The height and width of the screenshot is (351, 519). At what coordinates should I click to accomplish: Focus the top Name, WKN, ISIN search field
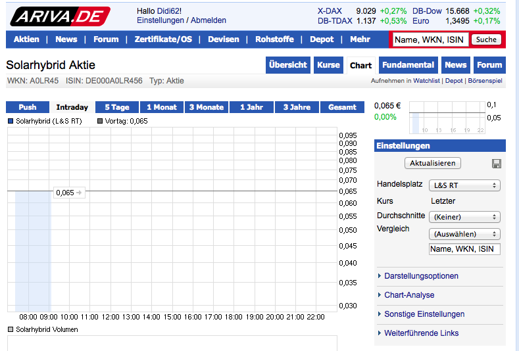[431, 39]
